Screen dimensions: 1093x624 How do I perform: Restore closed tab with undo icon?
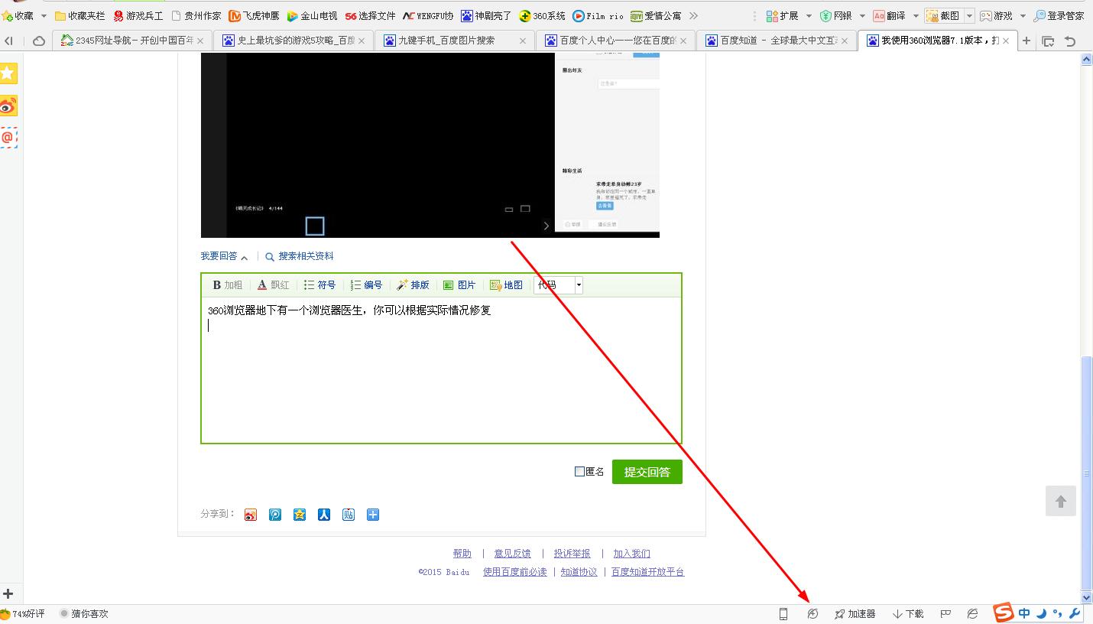[1070, 41]
